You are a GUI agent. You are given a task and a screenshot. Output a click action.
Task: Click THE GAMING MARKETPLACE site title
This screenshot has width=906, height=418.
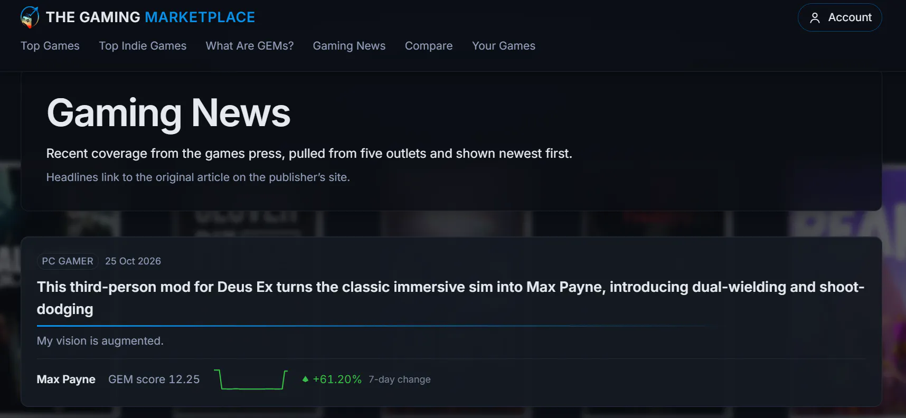[150, 17]
